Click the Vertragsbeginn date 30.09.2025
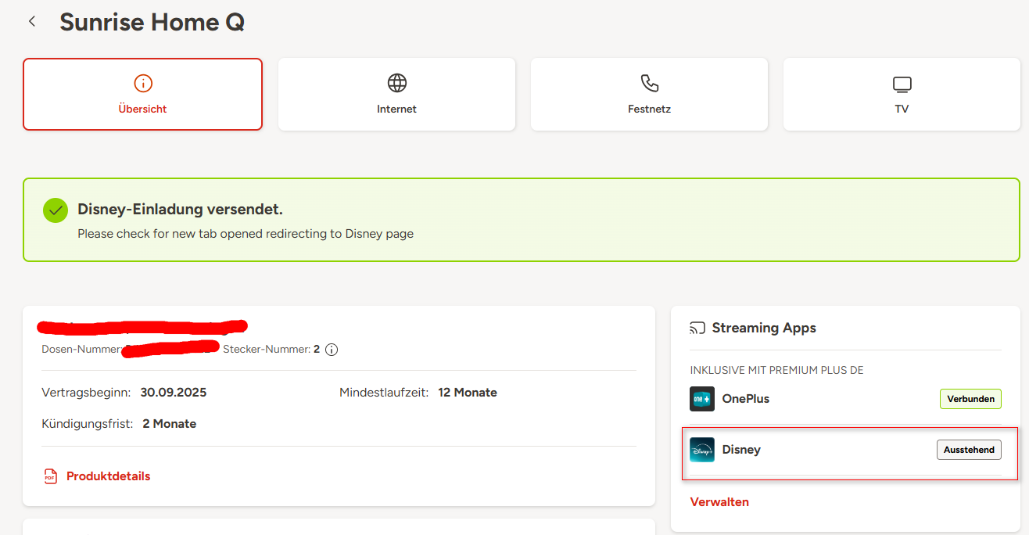This screenshot has height=535, width=1029. pos(174,393)
